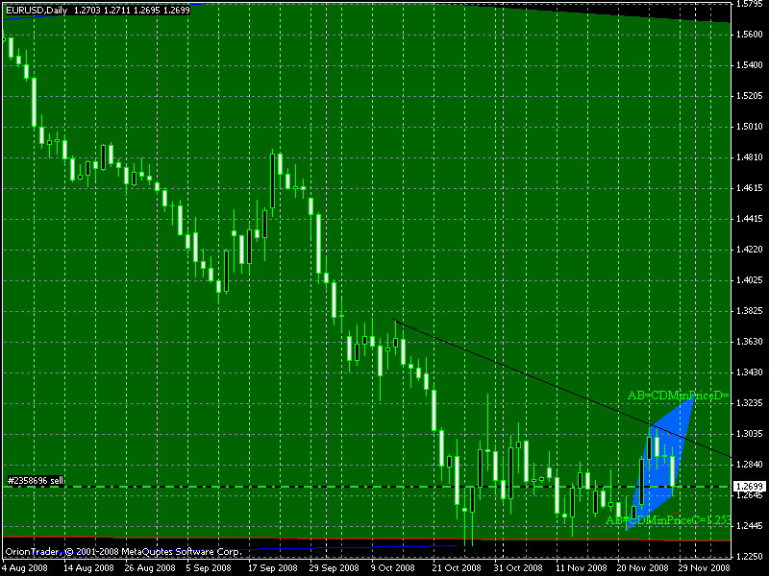Click the OrionTrader MetaQuotes copyright text

pos(123,551)
